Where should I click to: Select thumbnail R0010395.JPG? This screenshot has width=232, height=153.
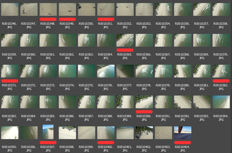pyautogui.click(x=10, y=133)
